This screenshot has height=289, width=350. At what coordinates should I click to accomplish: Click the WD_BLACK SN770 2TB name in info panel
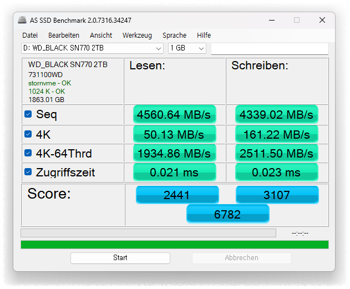(68, 64)
